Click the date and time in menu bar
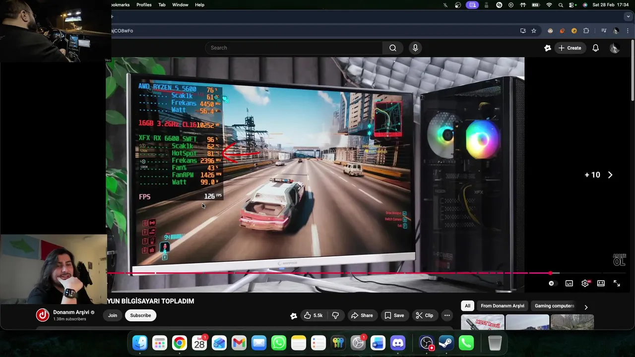Screen dimensions: 635x357 (611, 5)
